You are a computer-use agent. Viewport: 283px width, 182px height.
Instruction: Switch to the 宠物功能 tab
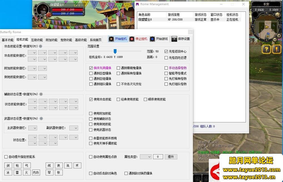point(66,40)
